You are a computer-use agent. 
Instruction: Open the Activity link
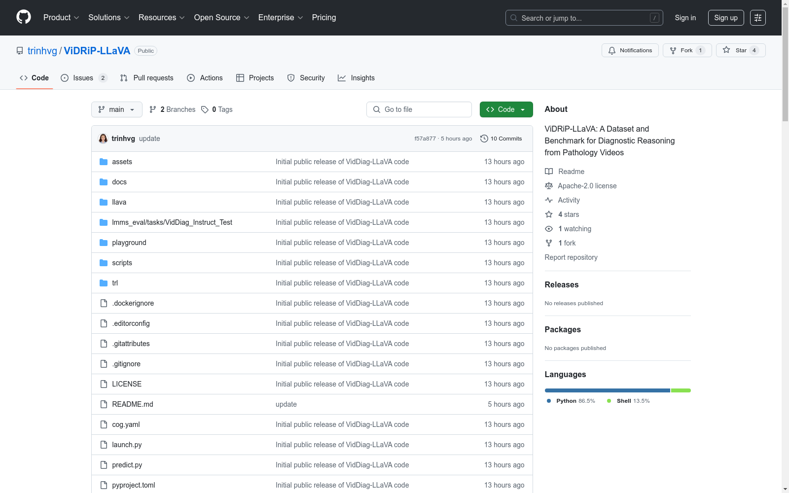coord(562,200)
